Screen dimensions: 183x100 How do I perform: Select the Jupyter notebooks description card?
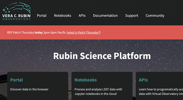[x=102, y=86]
